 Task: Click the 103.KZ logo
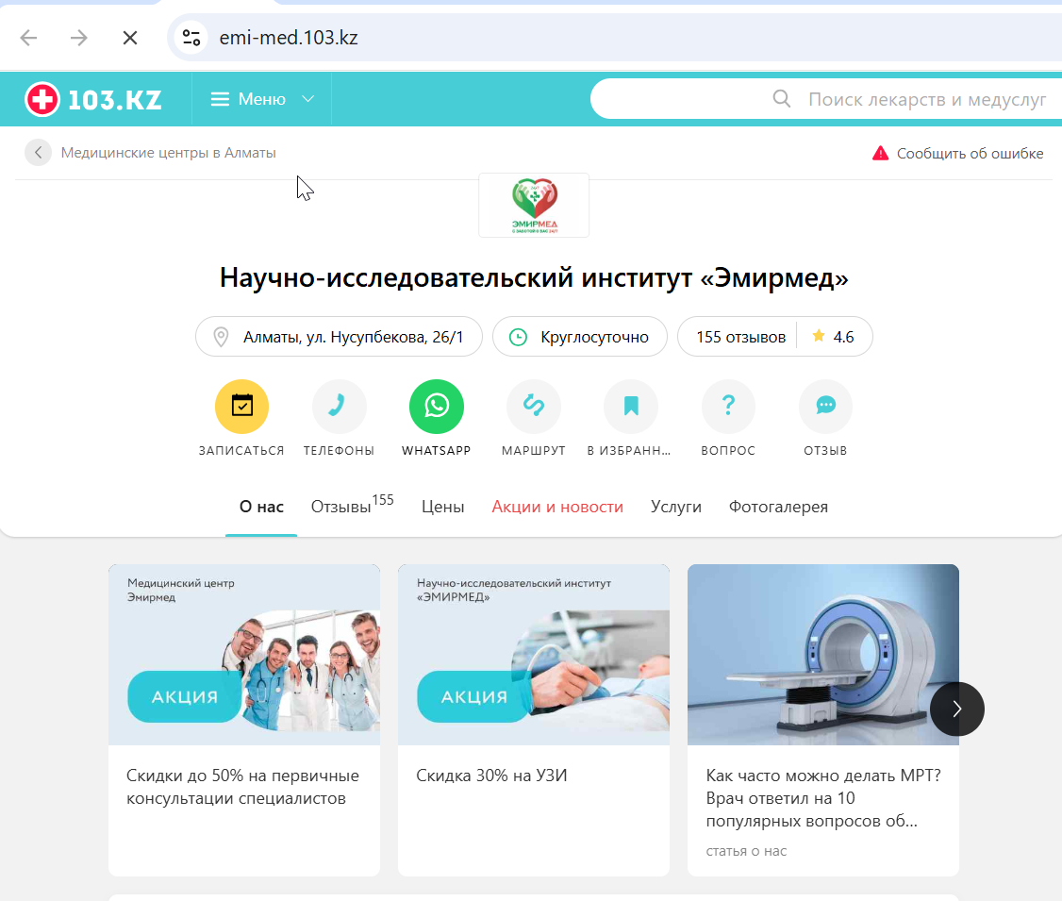tap(93, 100)
